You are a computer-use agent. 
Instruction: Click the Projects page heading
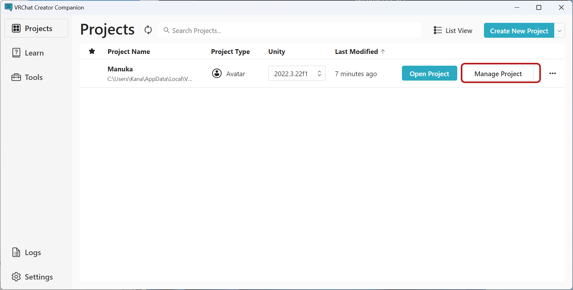(x=107, y=30)
